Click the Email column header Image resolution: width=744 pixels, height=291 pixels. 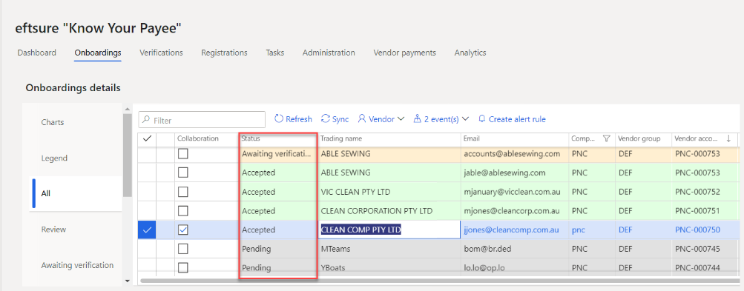coord(473,138)
